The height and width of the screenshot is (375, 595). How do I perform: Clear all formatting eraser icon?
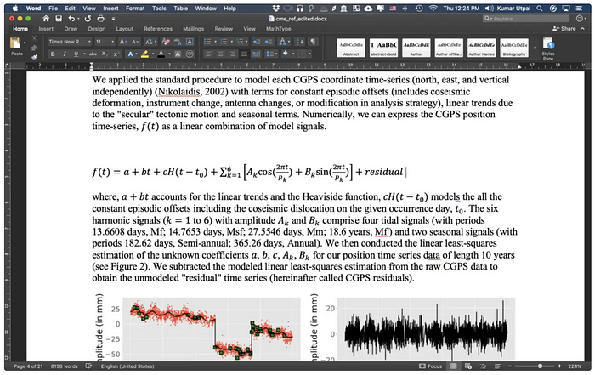click(x=166, y=42)
